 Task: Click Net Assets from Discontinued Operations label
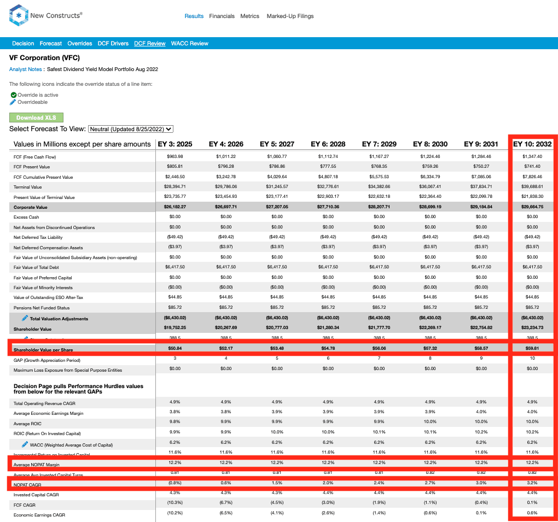coord(54,227)
